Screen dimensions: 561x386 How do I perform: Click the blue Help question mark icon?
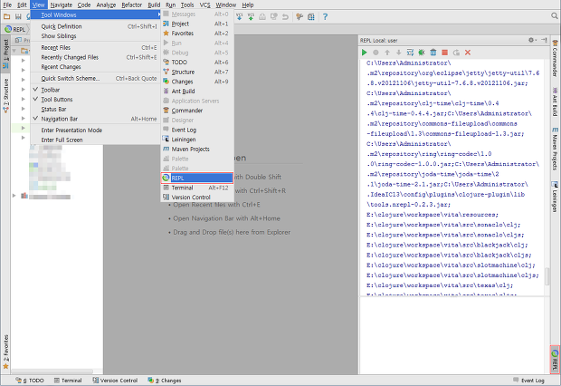coord(325,16)
